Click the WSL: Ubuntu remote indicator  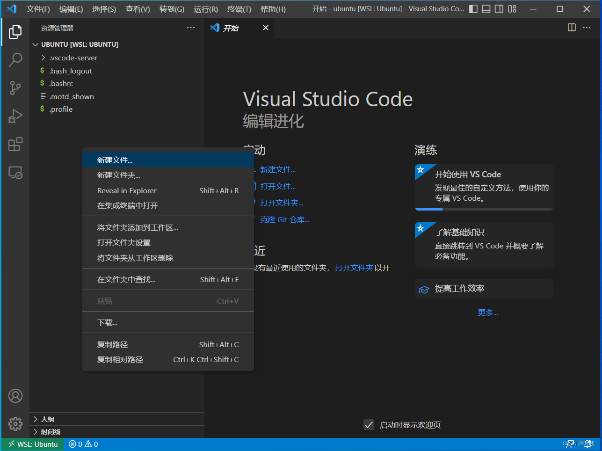[x=33, y=444]
